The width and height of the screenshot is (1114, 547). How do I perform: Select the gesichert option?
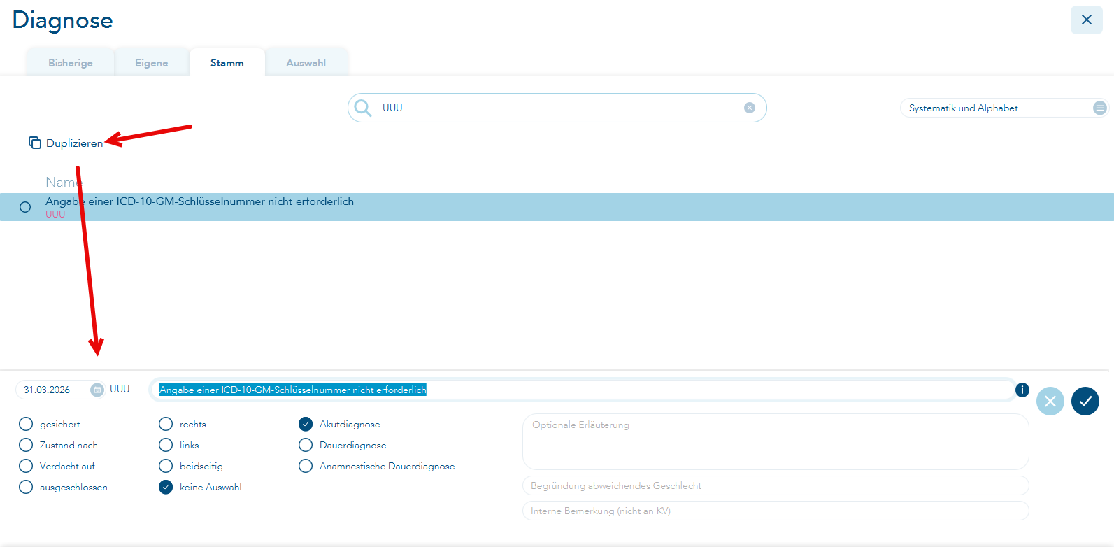(x=26, y=424)
